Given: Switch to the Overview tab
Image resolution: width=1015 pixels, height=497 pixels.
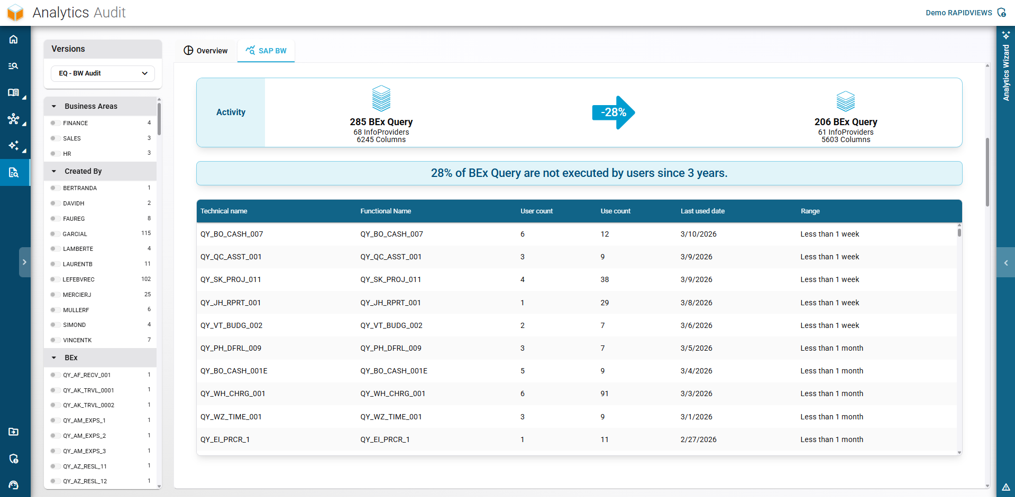Looking at the screenshot, I should [x=206, y=51].
